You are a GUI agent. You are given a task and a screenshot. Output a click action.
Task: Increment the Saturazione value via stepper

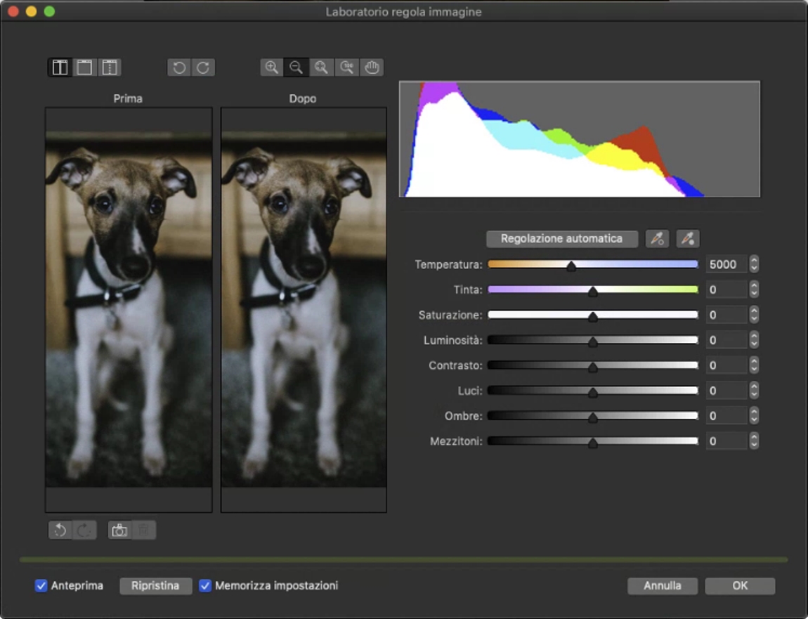[x=754, y=311]
